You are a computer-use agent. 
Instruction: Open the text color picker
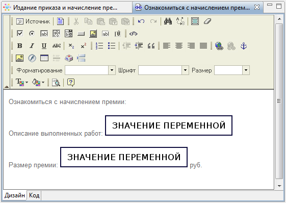click(x=22, y=82)
